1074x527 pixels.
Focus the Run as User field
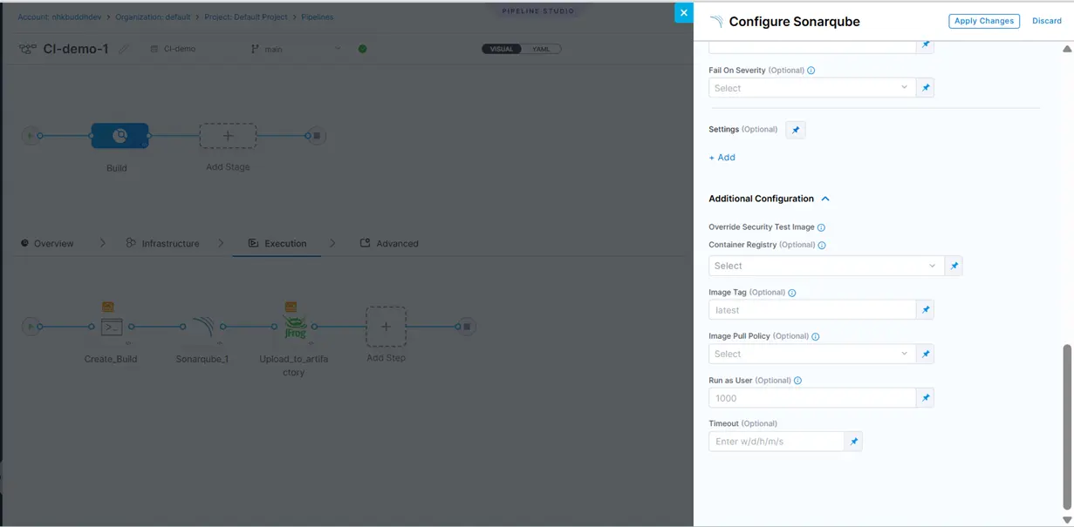tap(812, 398)
